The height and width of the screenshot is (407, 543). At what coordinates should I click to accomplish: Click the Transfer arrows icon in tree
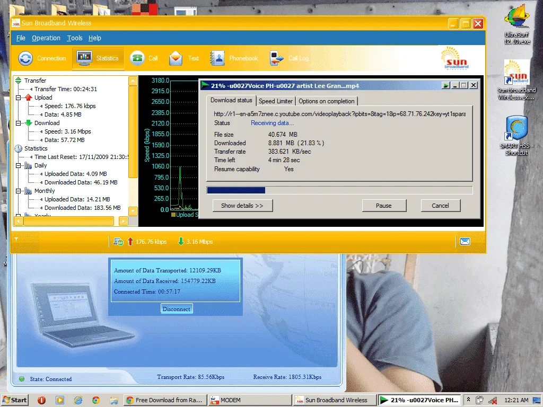(19, 81)
